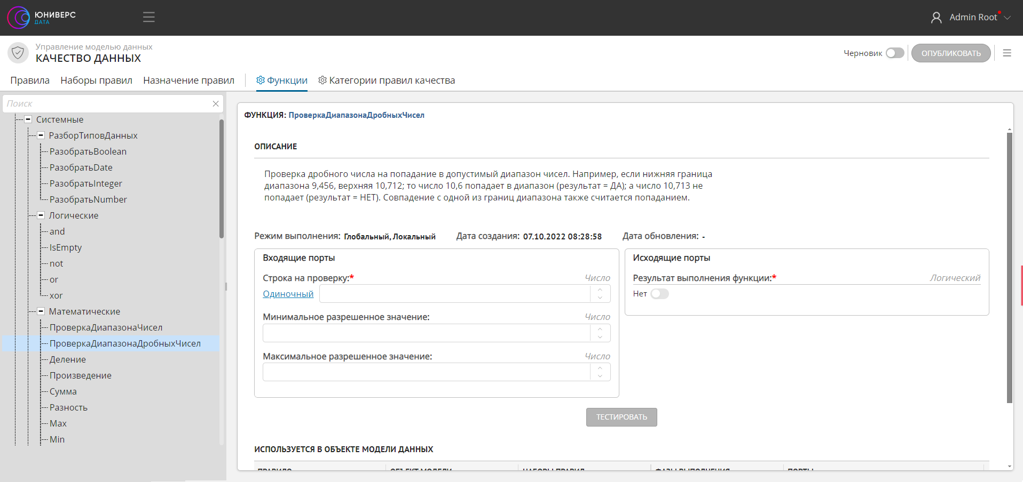The image size is (1023, 482).
Task: Click the data quality shield icon
Action: pyautogui.click(x=18, y=53)
